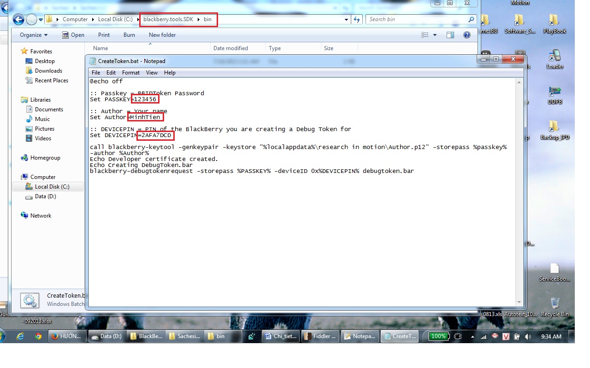Click the DDPB desktop icon
590x368 pixels.
(x=555, y=95)
